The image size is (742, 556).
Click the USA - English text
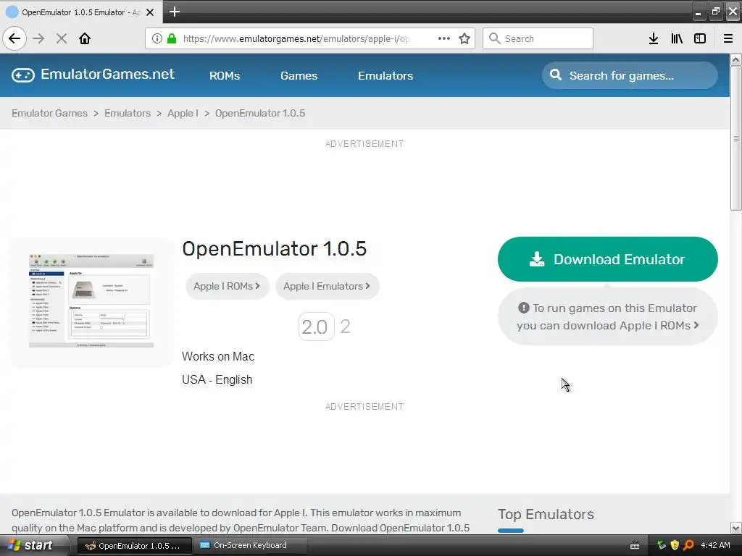[x=217, y=379]
